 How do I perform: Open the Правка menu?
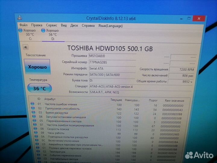(x=37, y=25)
